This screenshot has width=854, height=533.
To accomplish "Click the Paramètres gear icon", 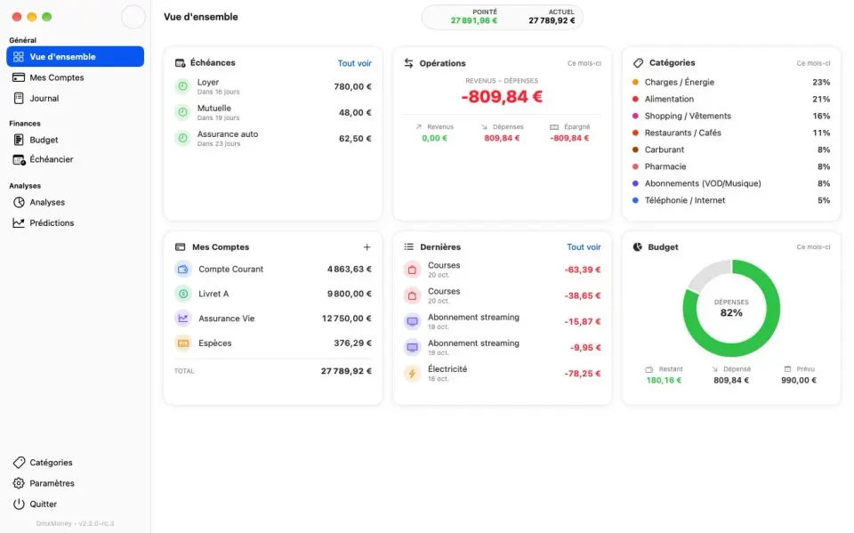I will pos(19,483).
